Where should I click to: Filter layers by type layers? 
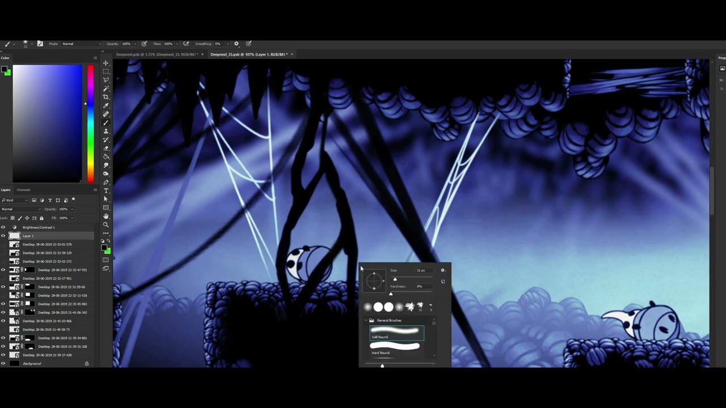click(x=50, y=200)
